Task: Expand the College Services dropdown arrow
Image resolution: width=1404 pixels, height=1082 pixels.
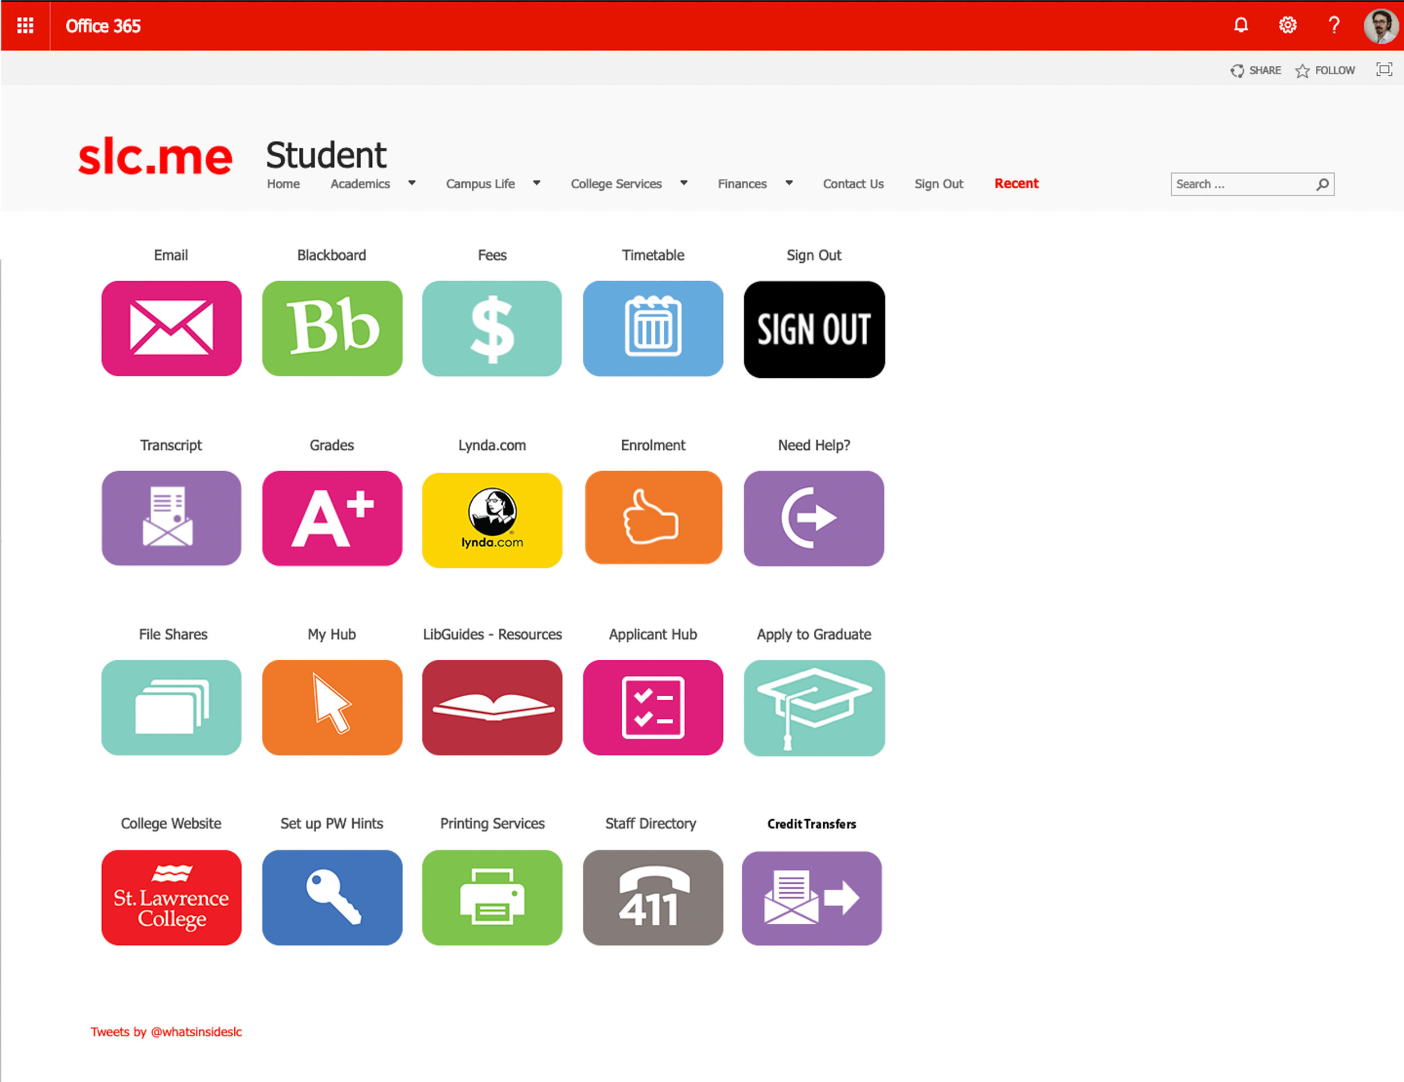Action: [683, 183]
